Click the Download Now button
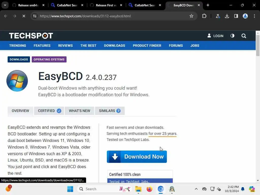This screenshot has width=260, height=195. point(137,157)
